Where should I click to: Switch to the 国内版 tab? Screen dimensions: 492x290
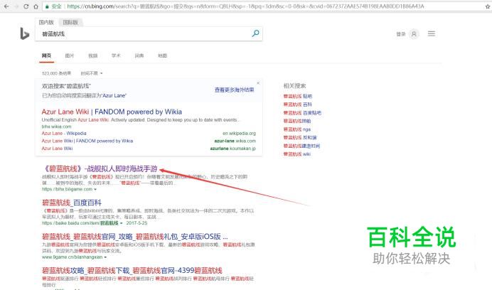[x=46, y=22]
